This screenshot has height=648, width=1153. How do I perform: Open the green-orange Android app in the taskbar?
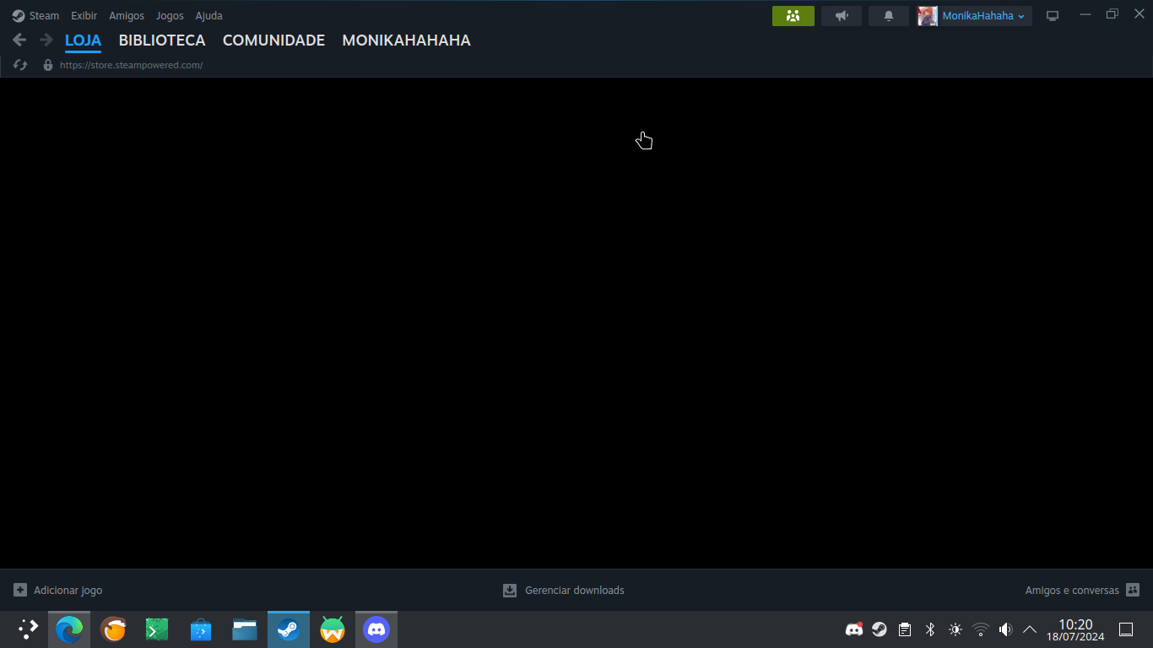[x=333, y=629]
